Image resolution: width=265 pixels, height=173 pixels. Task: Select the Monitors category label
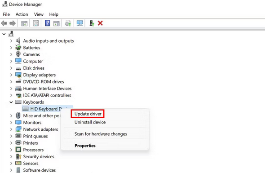[x=32, y=122]
